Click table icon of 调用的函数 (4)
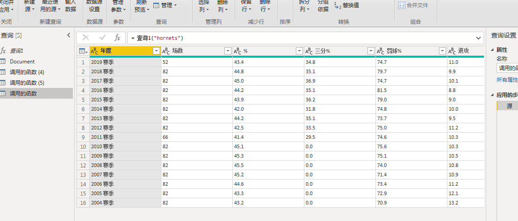The height and width of the screenshot is (221, 518). pyautogui.click(x=3, y=72)
